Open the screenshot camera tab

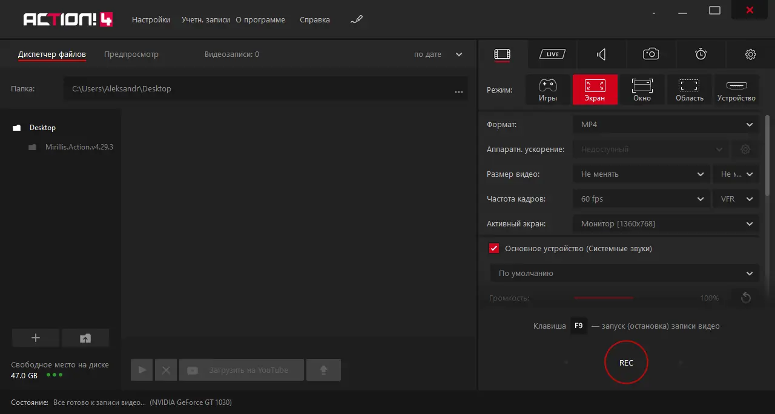651,54
